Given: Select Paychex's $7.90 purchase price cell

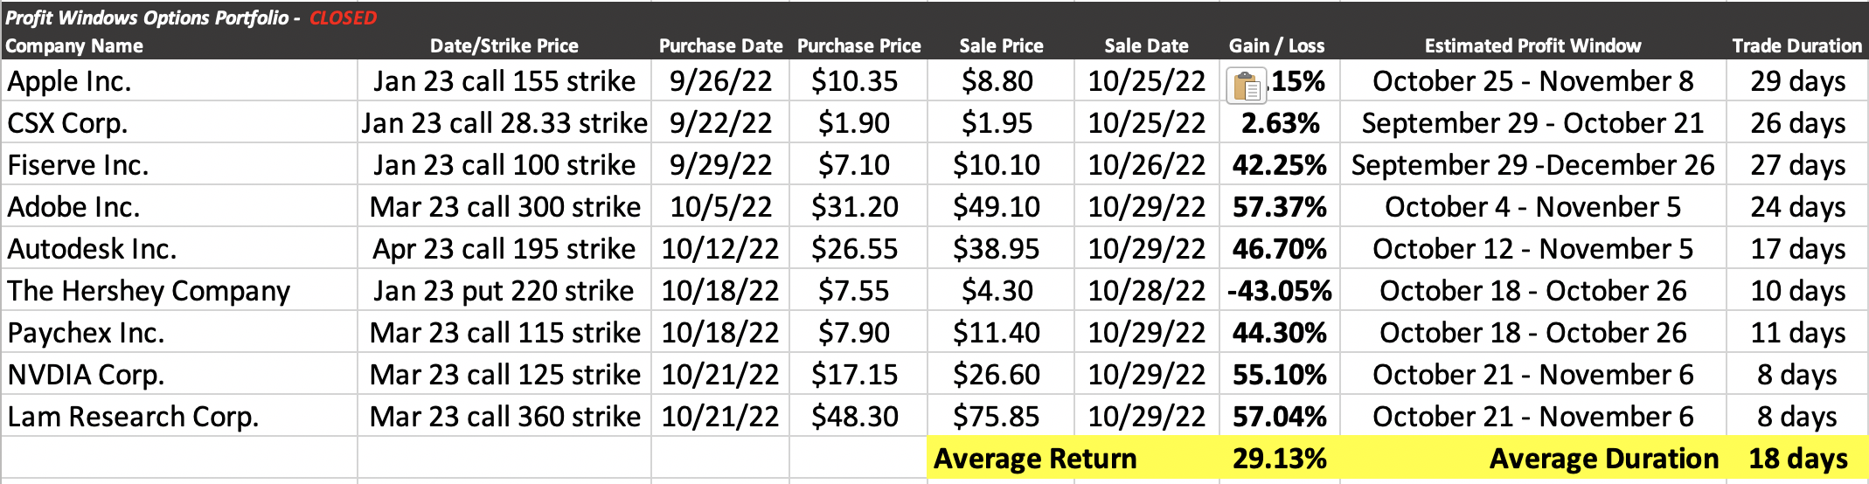Looking at the screenshot, I should tap(854, 333).
